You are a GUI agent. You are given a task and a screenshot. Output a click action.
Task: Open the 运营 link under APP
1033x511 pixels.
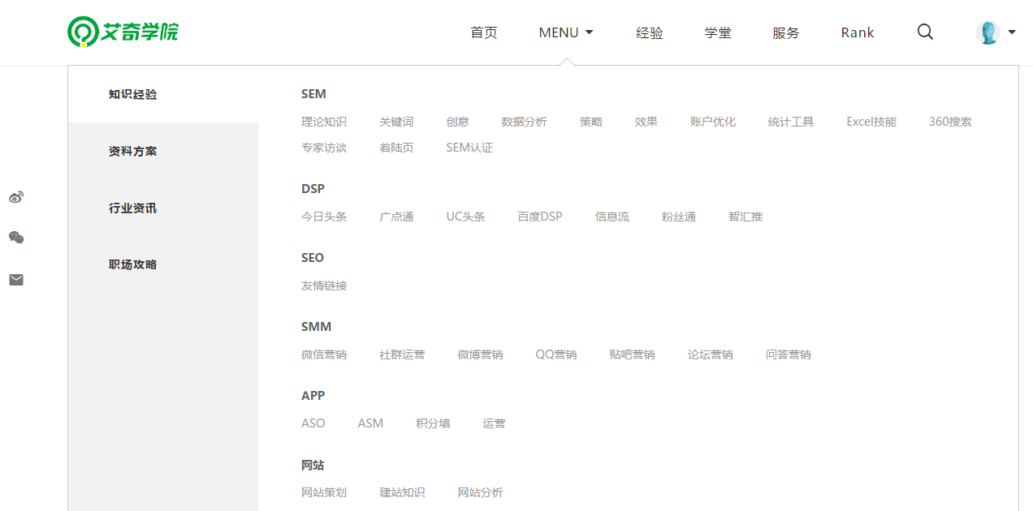[494, 423]
